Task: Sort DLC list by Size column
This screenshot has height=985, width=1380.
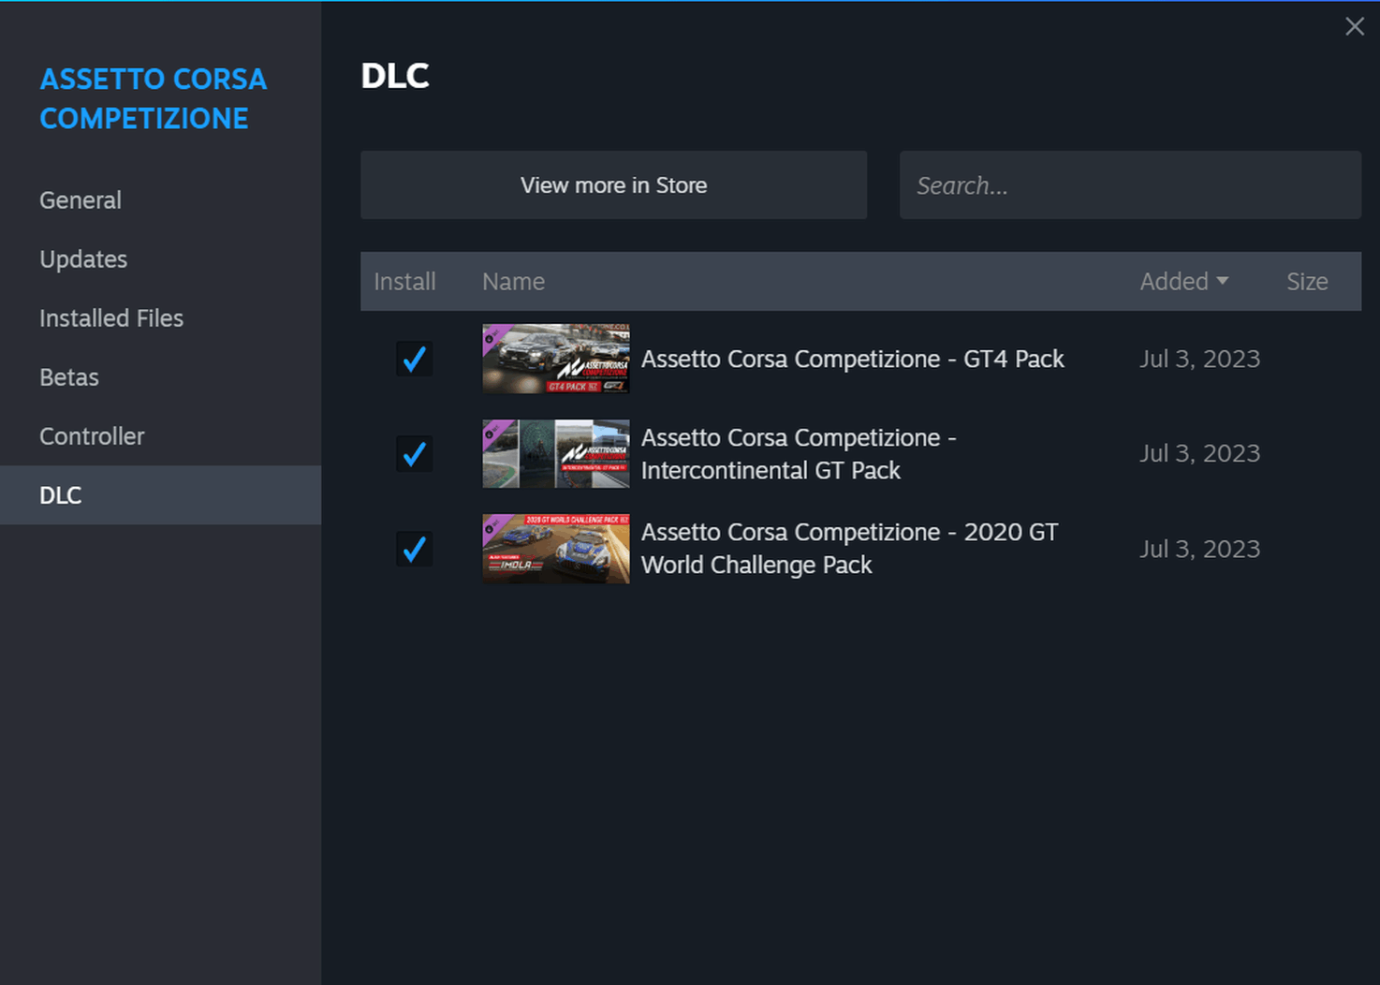Action: 1307,282
